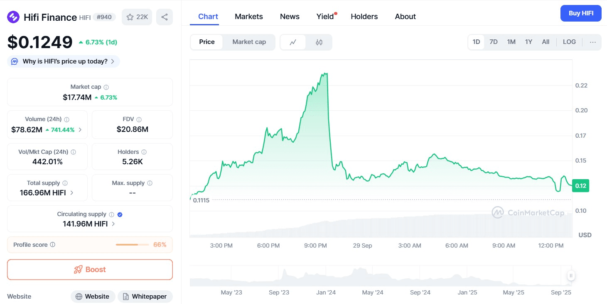Switch to the Holders tab
Screen dimensions: 607x304
tap(364, 17)
